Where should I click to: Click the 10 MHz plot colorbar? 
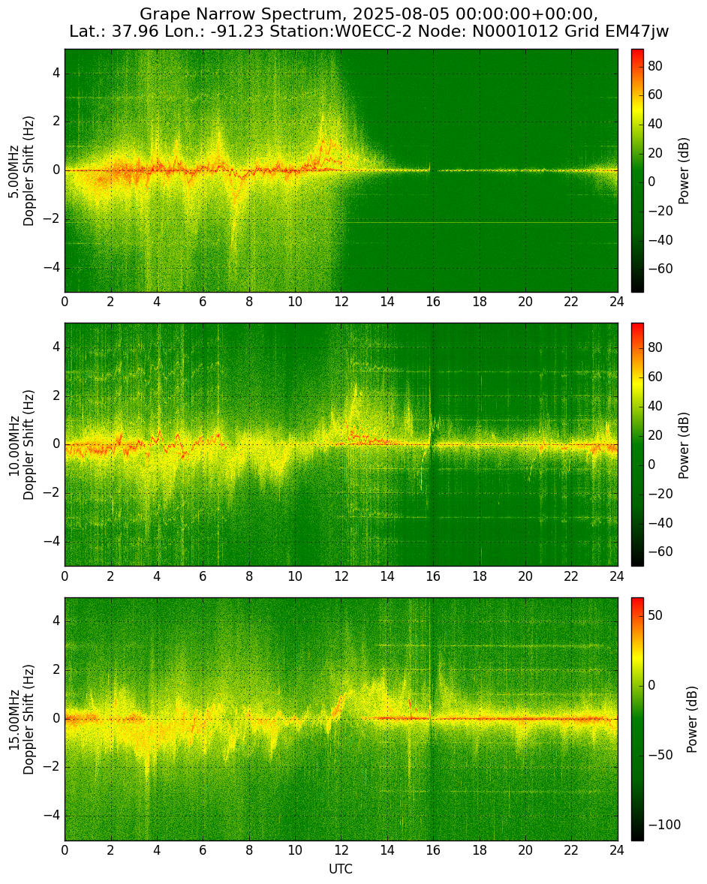pyautogui.click(x=637, y=445)
